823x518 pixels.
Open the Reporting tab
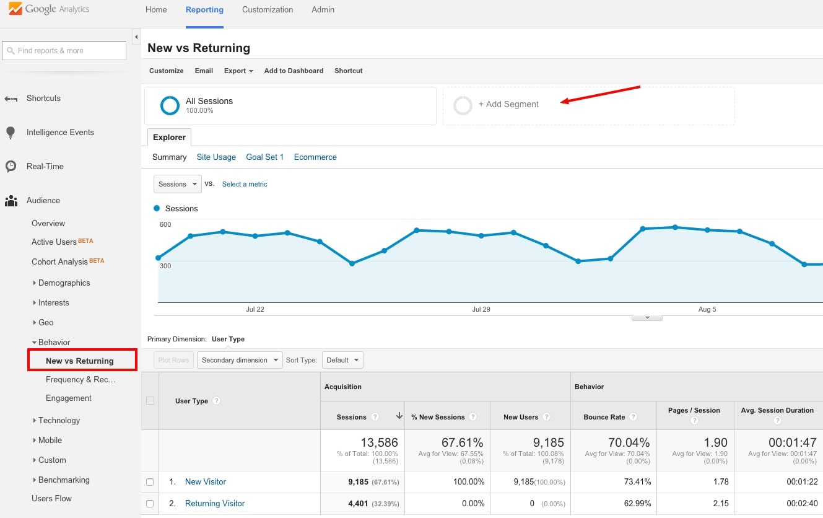(204, 10)
